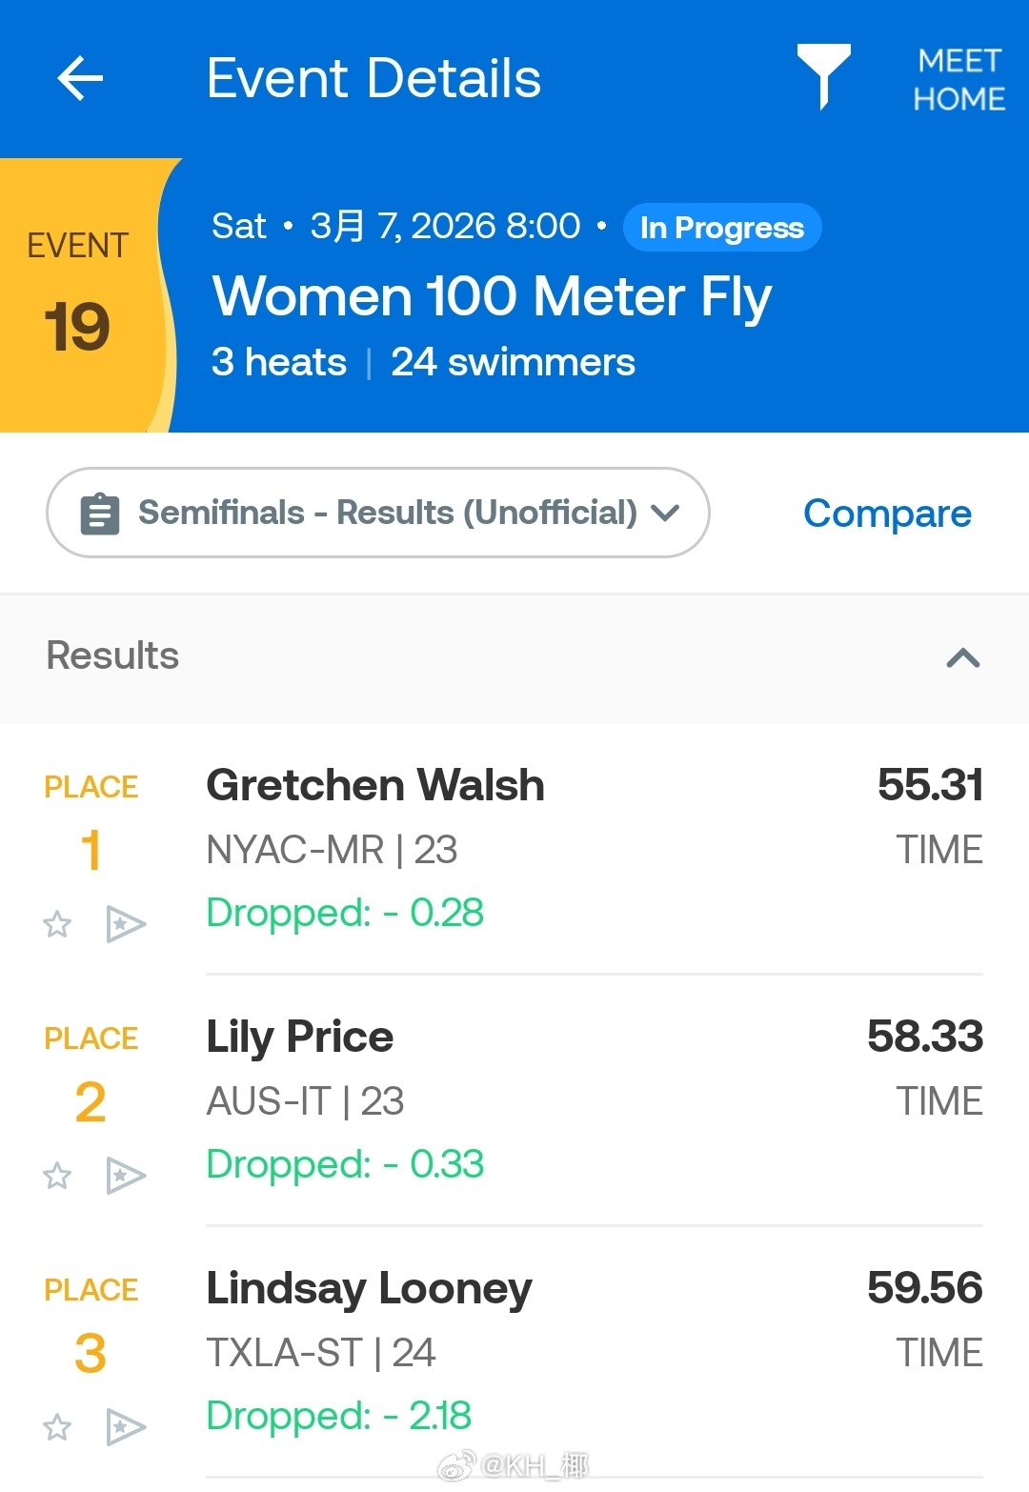Tap the Compare link

click(x=887, y=514)
